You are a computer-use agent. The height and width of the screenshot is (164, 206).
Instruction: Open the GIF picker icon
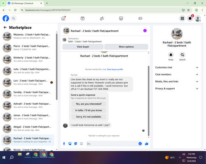[82, 143]
